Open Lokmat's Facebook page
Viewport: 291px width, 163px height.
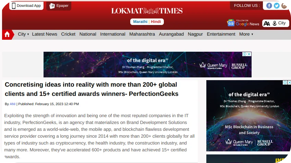click(269, 5)
